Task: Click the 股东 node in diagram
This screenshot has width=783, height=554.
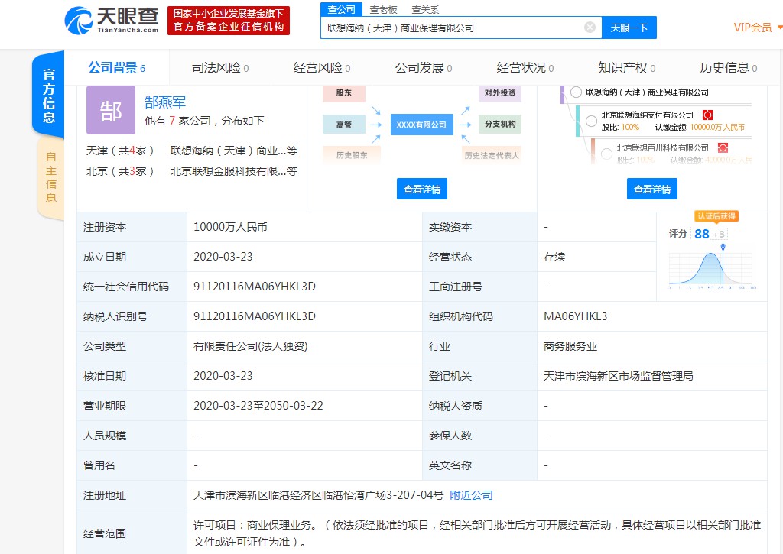Action: [x=343, y=93]
